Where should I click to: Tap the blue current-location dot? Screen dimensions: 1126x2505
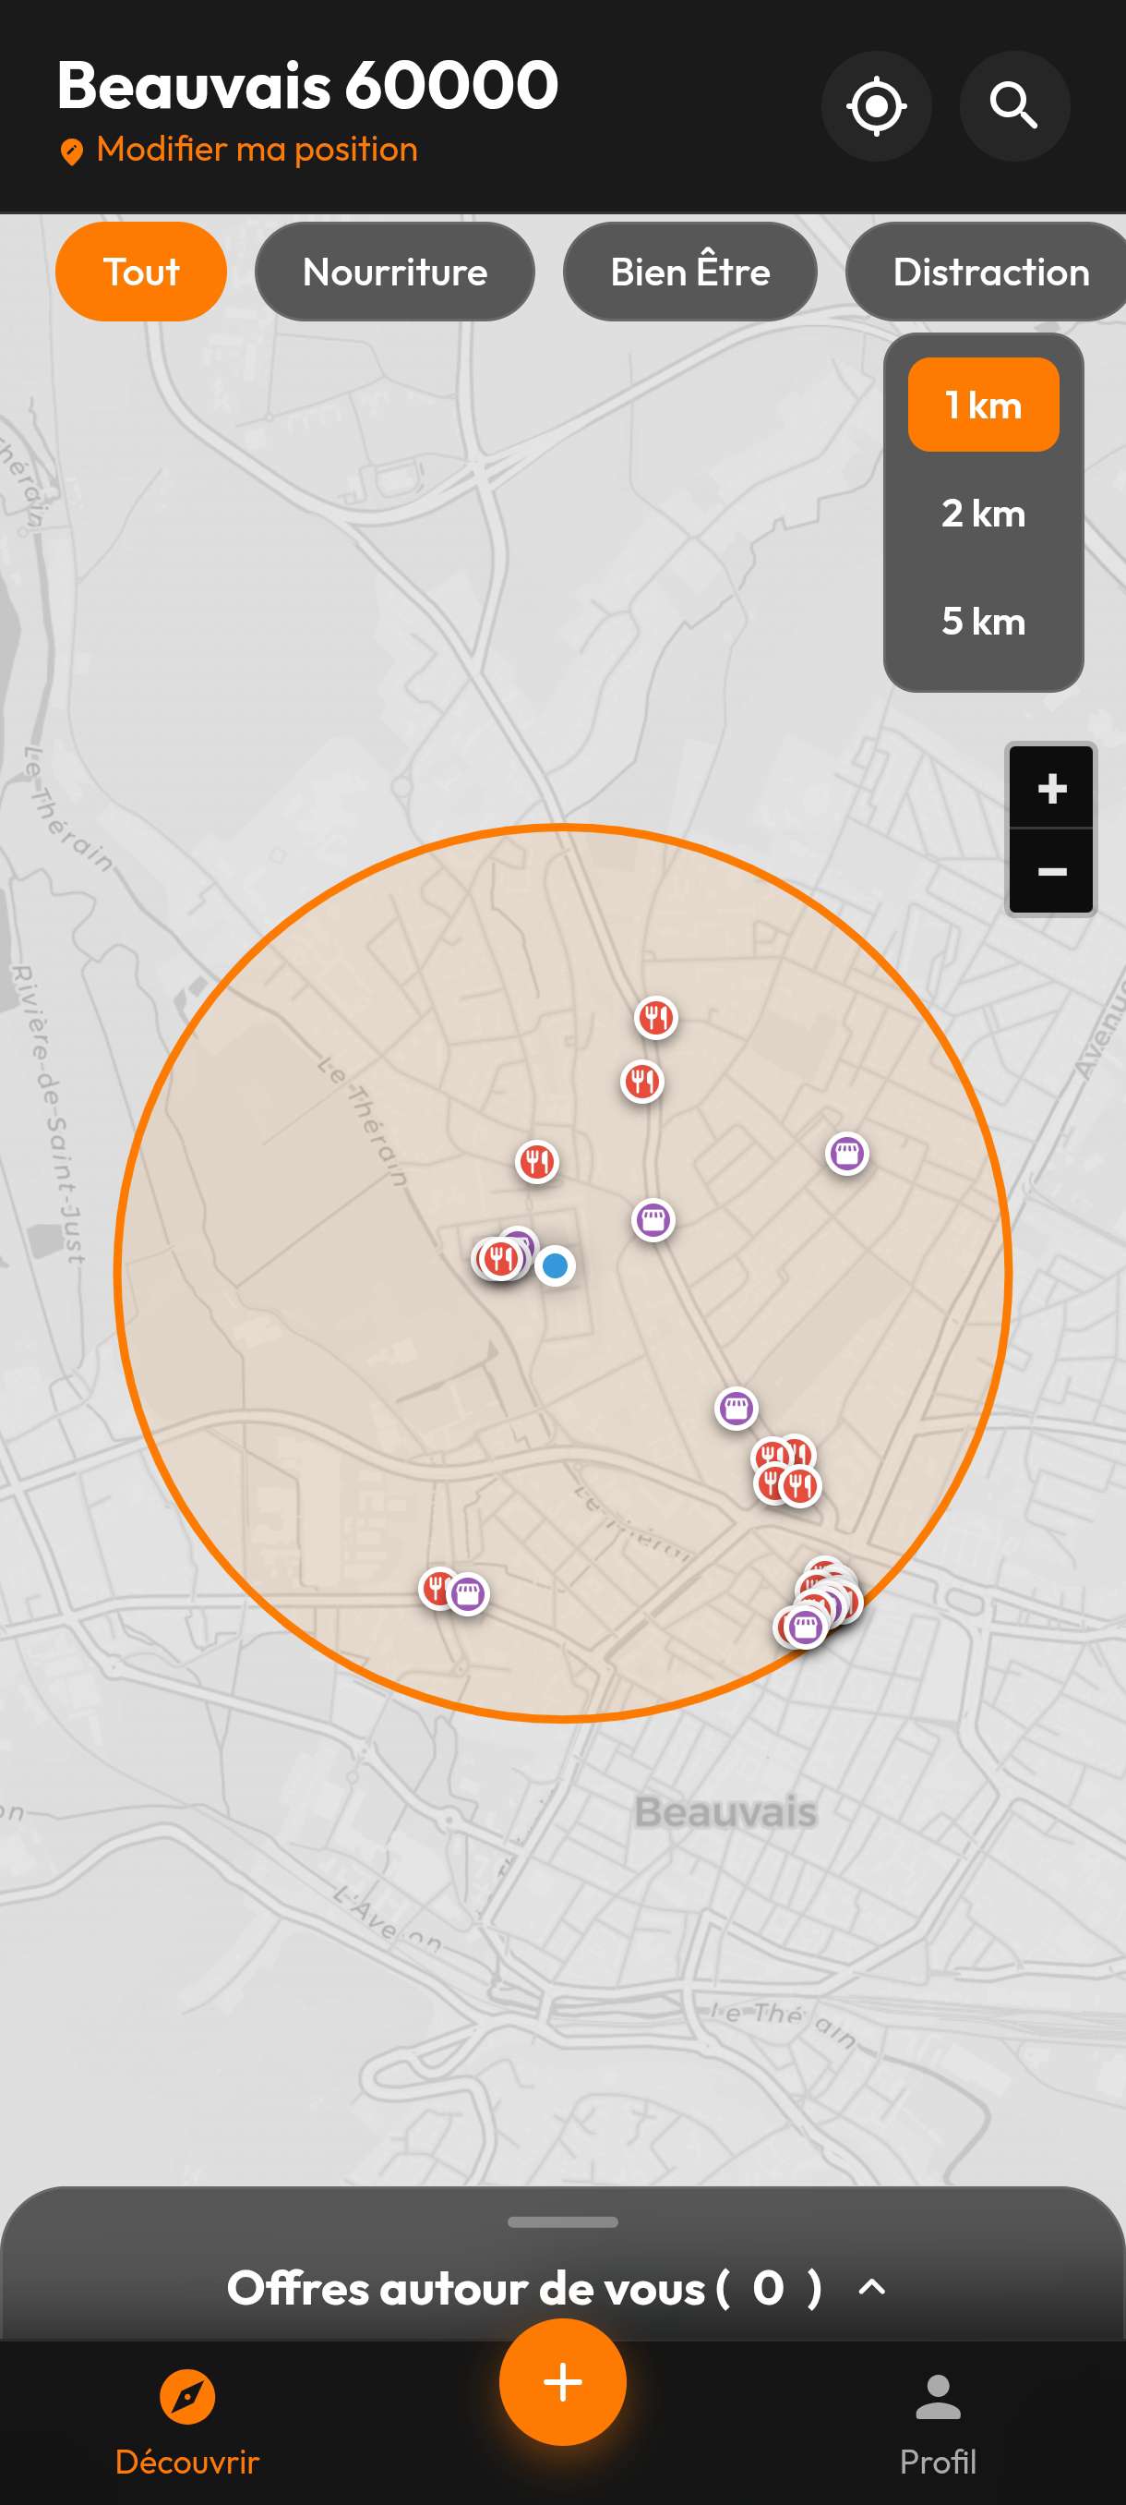(x=555, y=1266)
